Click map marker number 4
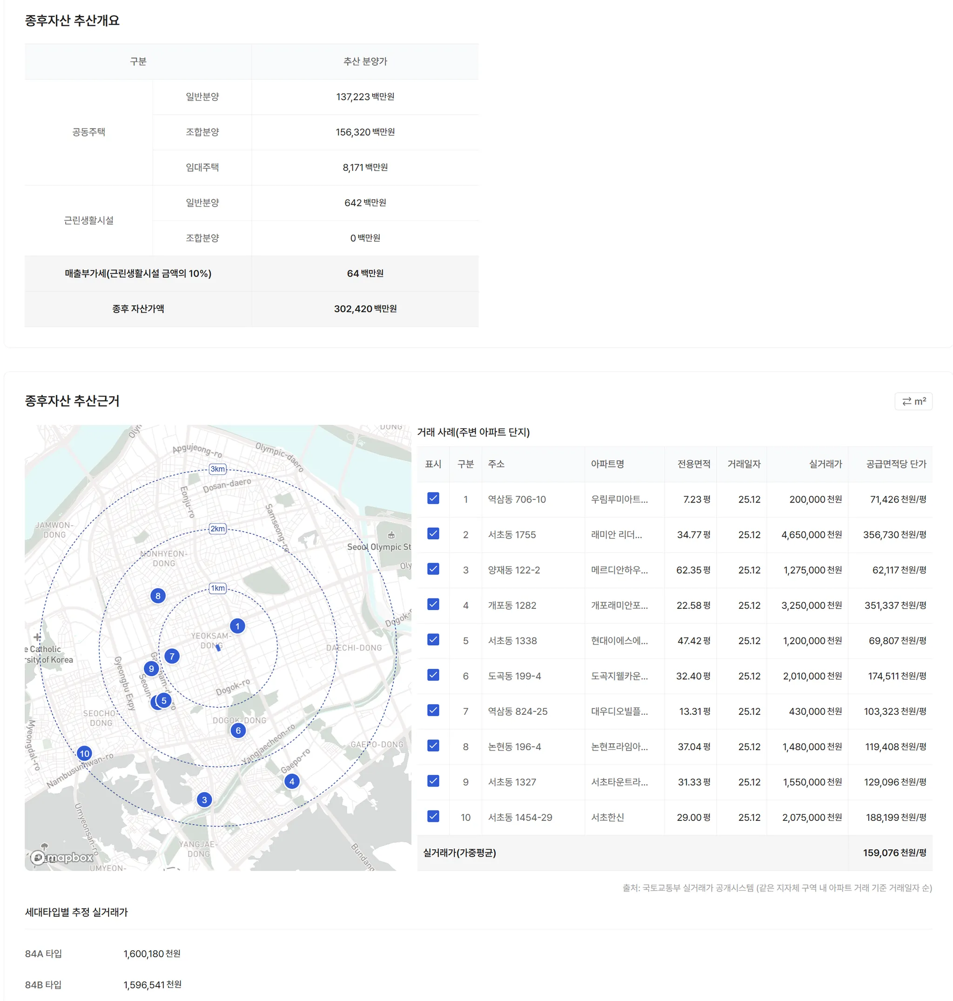Screen dimensions: 953x1001 click(292, 781)
